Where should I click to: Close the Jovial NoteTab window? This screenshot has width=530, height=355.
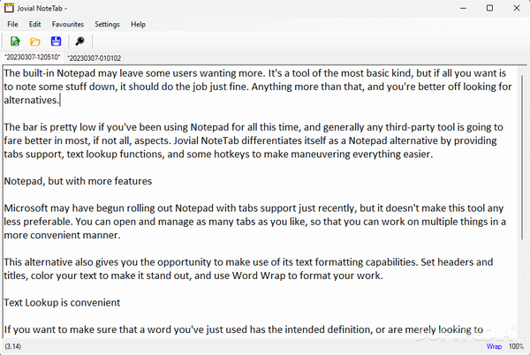tap(517, 8)
